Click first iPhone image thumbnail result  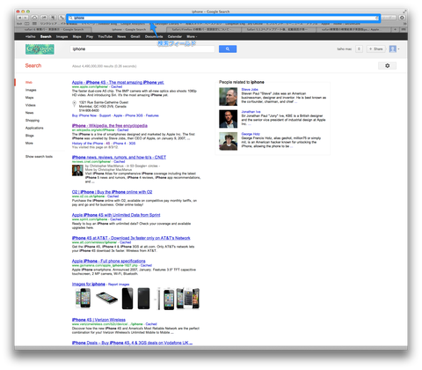83,299
